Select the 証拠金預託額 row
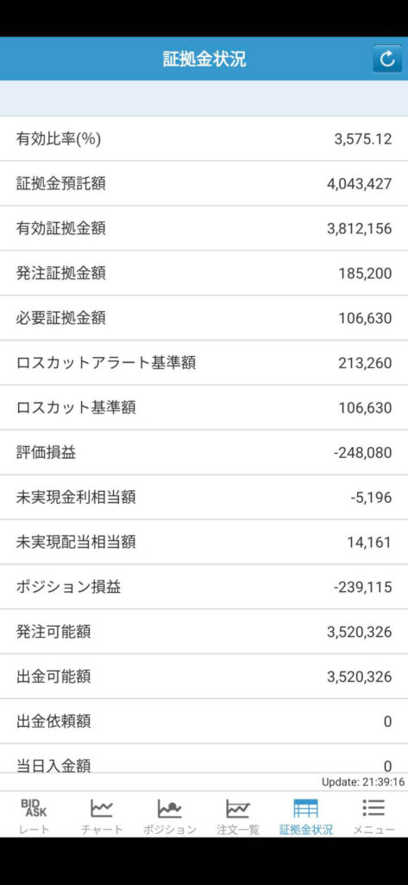Screen dimensions: 408x885 [204, 183]
